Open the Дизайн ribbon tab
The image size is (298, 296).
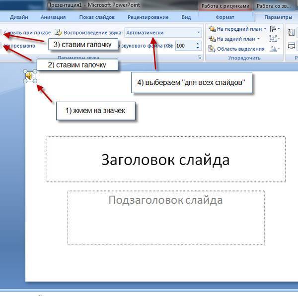click(19, 17)
